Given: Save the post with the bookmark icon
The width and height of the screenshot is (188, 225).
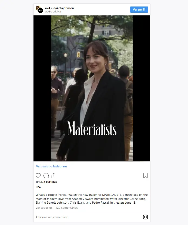Looking at the screenshot, I should point(145,176).
